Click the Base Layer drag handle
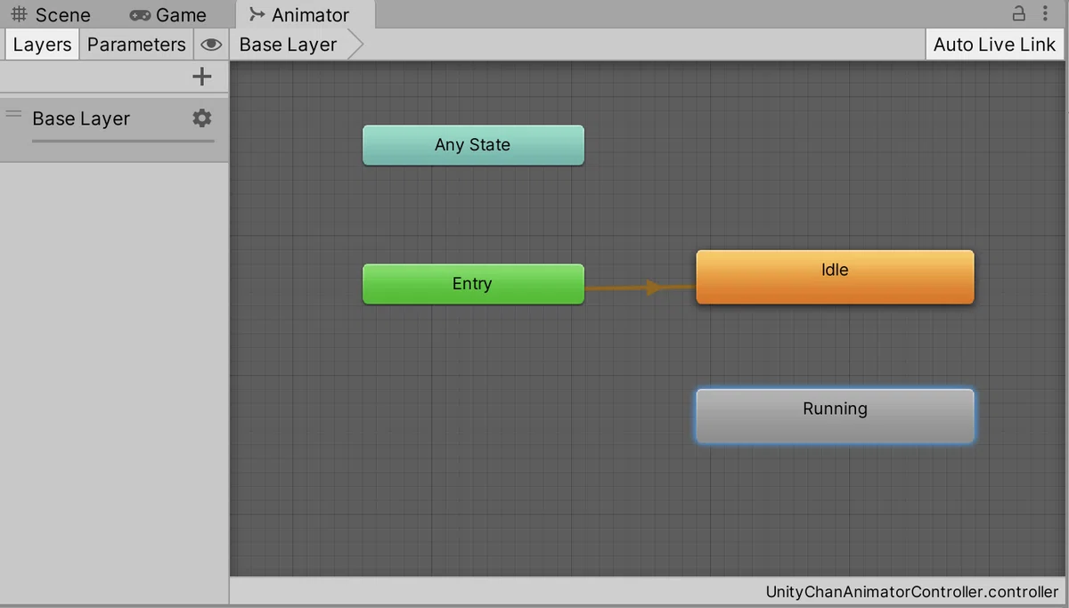 (13, 114)
